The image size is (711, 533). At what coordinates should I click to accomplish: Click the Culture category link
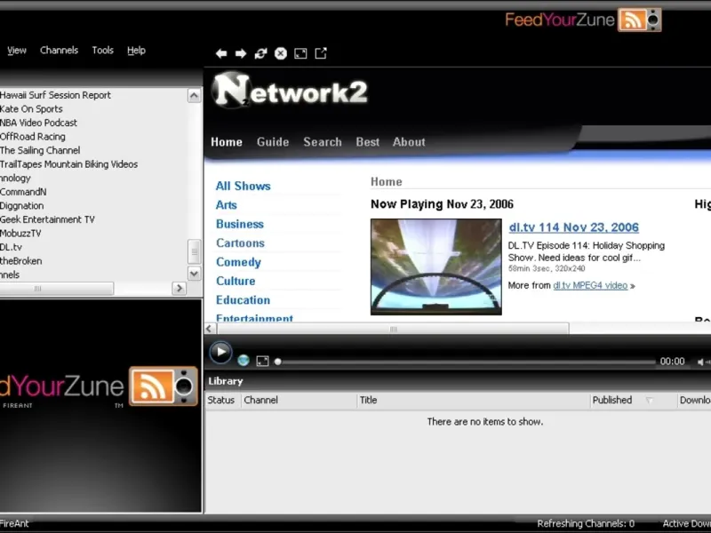[236, 281]
